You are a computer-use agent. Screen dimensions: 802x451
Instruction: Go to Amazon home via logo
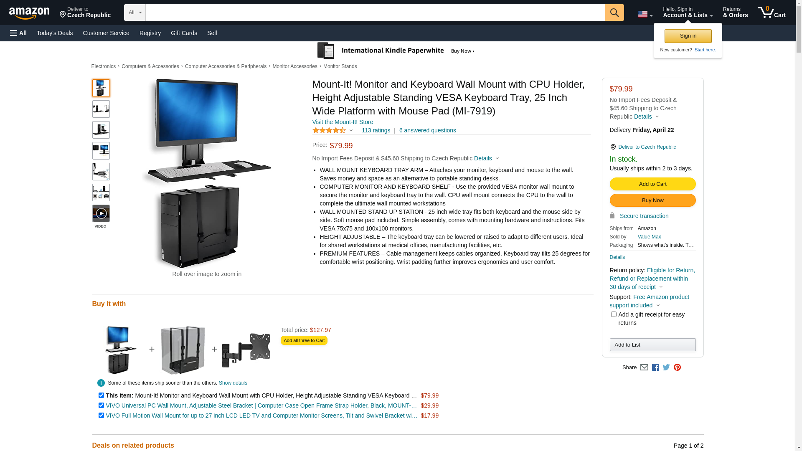click(x=29, y=13)
